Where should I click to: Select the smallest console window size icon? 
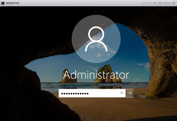(x=144, y=3)
